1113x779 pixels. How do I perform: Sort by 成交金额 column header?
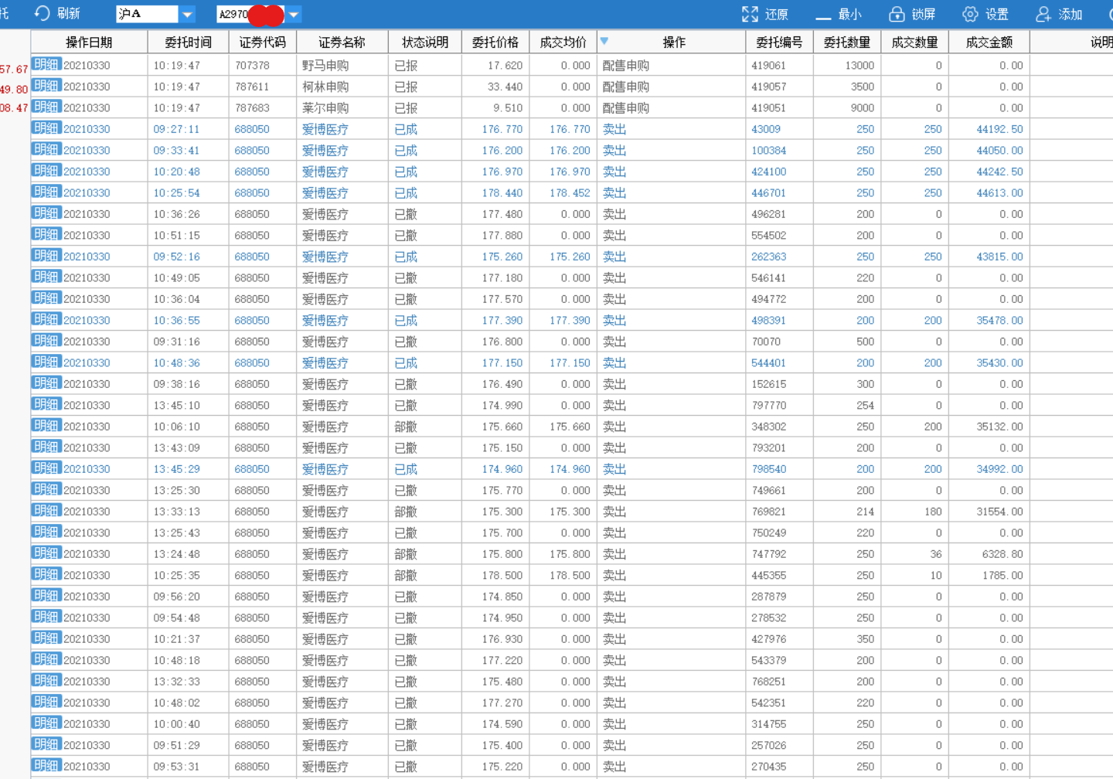989,42
